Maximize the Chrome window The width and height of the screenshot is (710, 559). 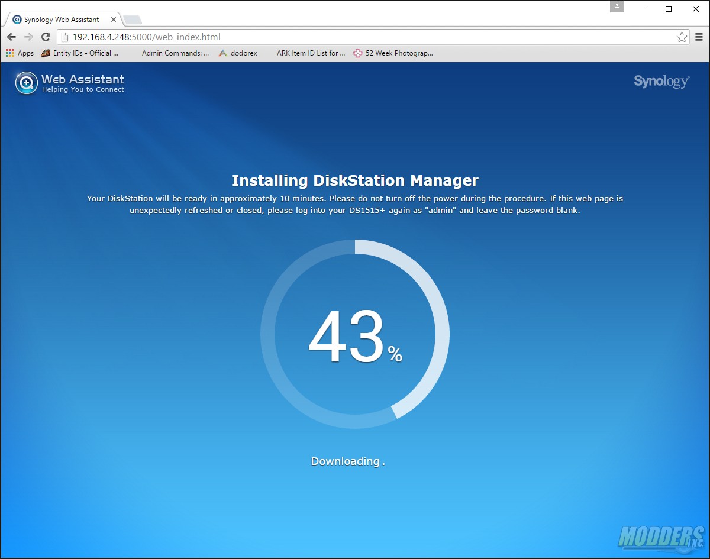(669, 9)
